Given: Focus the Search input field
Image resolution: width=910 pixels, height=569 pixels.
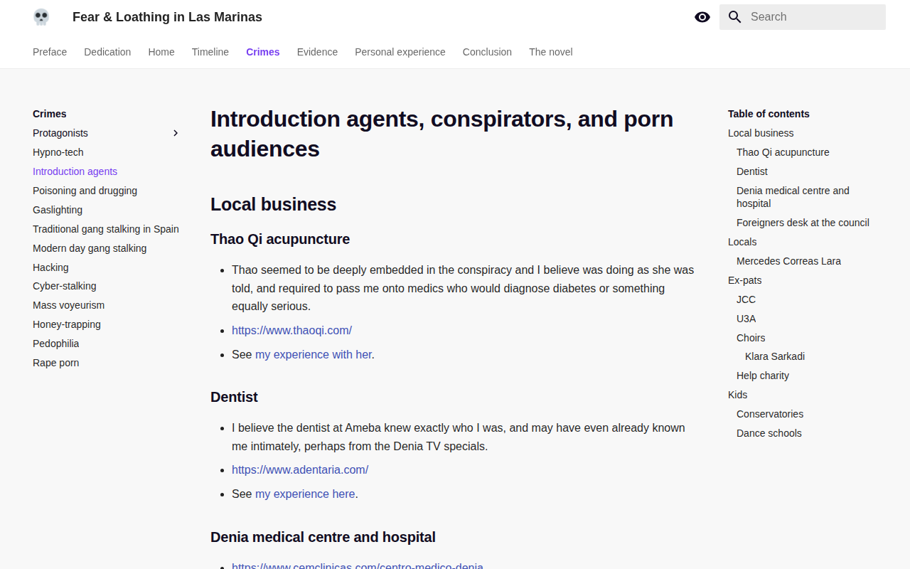Looking at the screenshot, I should click(x=803, y=17).
